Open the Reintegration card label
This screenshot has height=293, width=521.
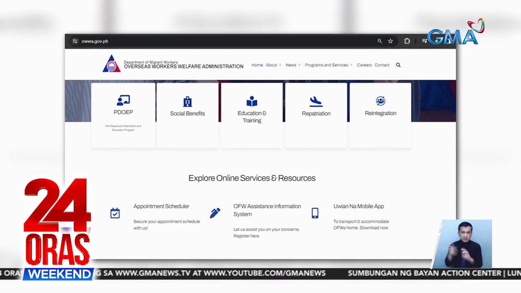pyautogui.click(x=381, y=113)
